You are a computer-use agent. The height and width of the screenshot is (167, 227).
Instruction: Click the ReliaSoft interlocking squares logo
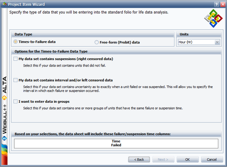[x=213, y=19]
